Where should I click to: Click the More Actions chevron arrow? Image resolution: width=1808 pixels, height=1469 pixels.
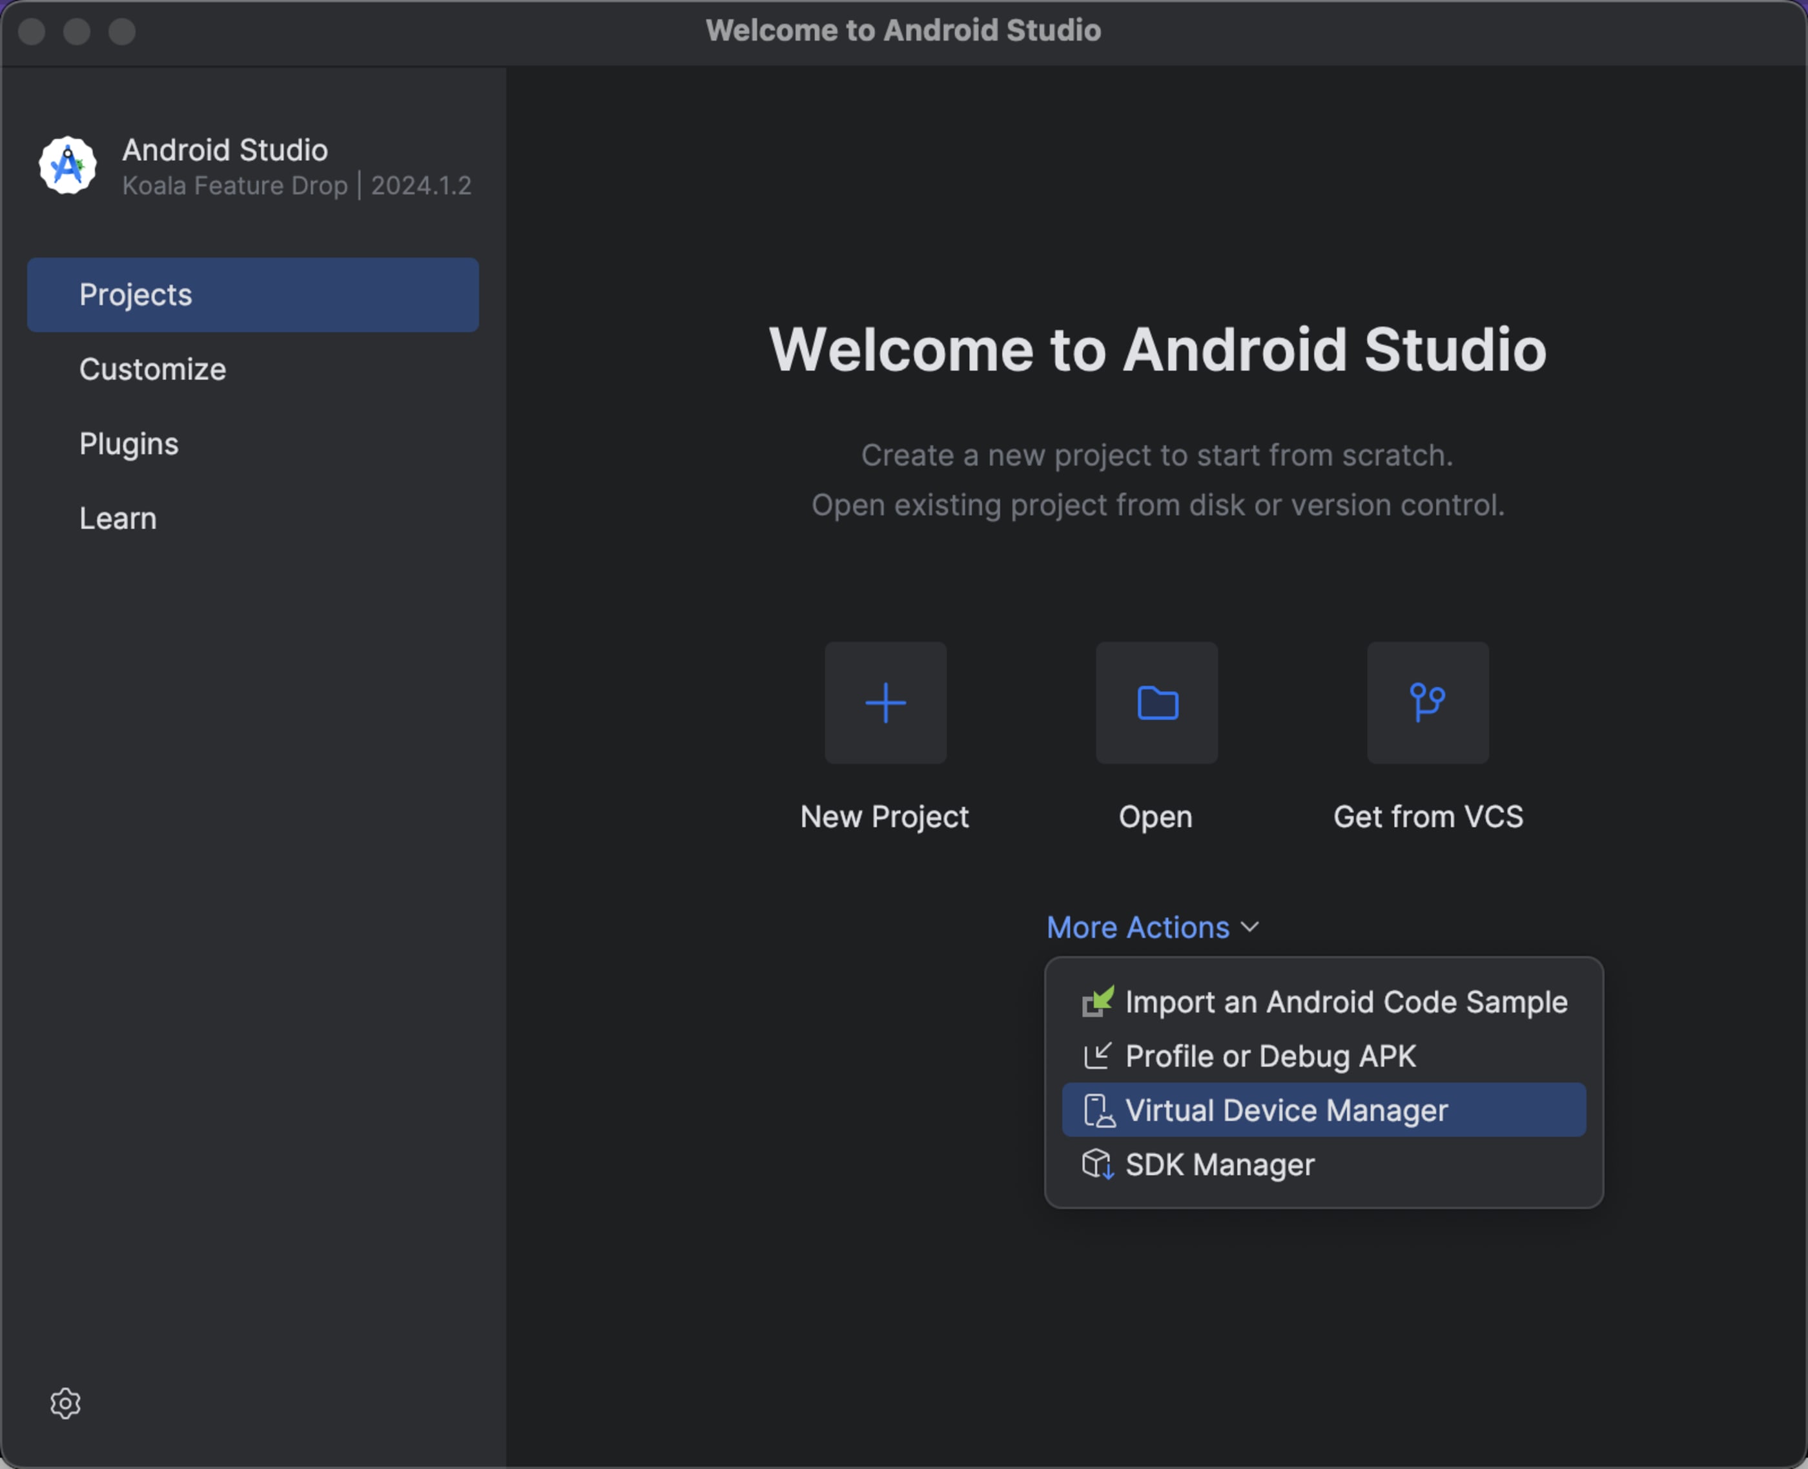tap(1251, 927)
